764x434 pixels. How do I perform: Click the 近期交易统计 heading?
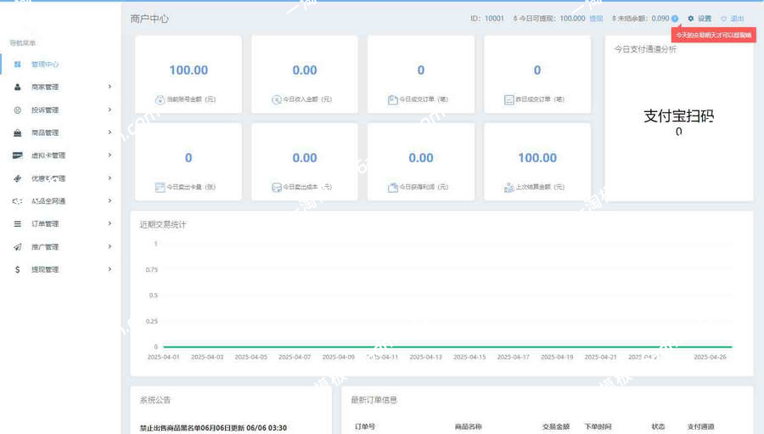tap(163, 225)
